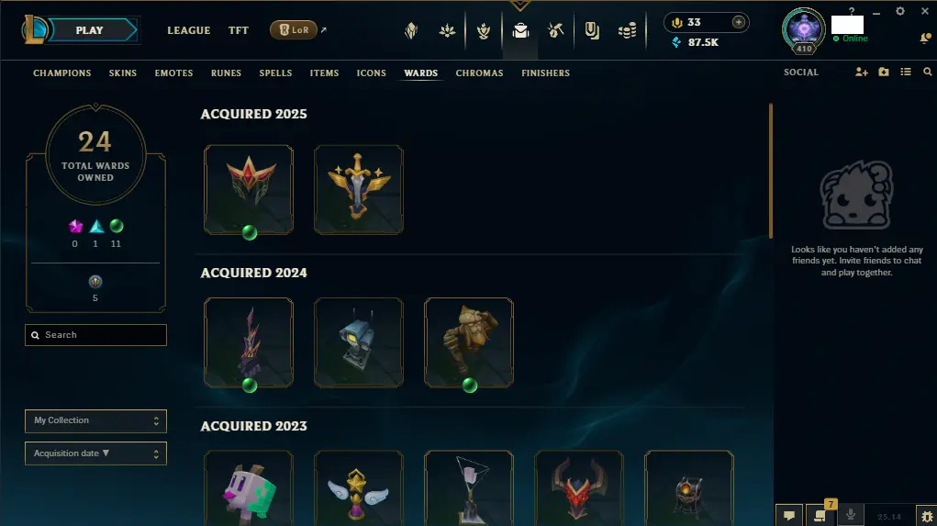Image resolution: width=937 pixels, height=526 pixels.
Task: Open the Loot crafting icon
Action: (x=555, y=30)
